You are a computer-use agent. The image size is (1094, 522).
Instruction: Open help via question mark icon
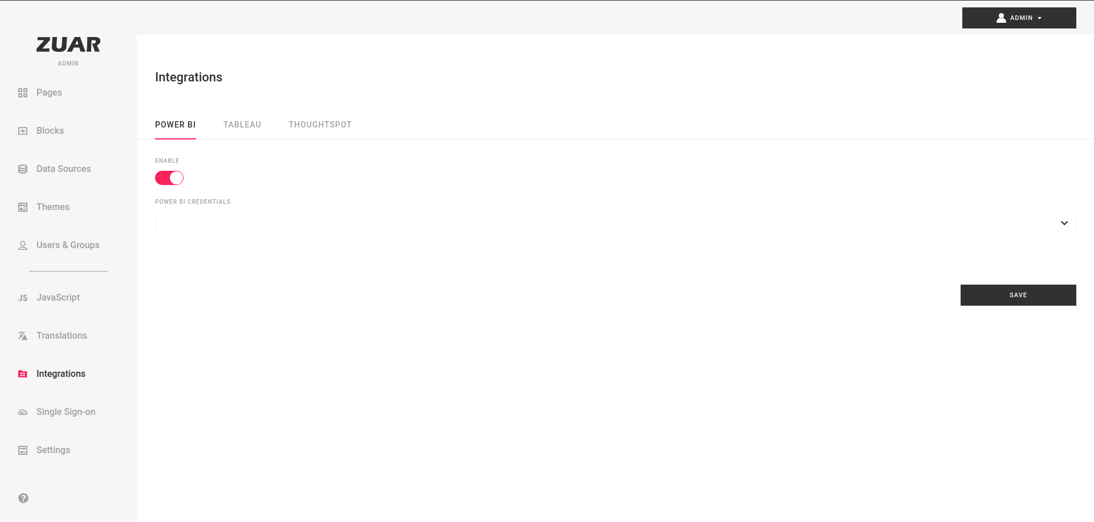click(23, 498)
